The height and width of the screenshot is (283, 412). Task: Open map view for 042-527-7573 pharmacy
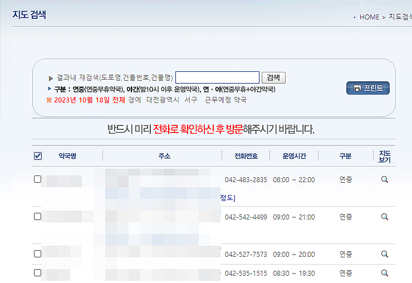coord(385,255)
